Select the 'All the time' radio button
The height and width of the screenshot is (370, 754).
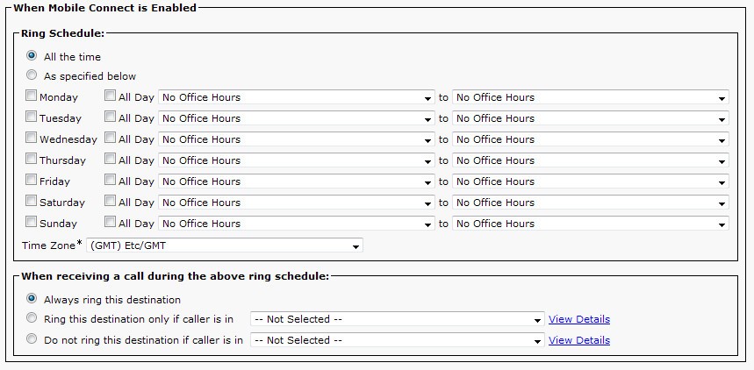point(32,56)
